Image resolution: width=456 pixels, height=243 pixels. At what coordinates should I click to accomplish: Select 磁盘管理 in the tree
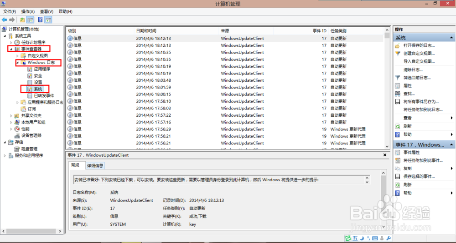coord(29,149)
